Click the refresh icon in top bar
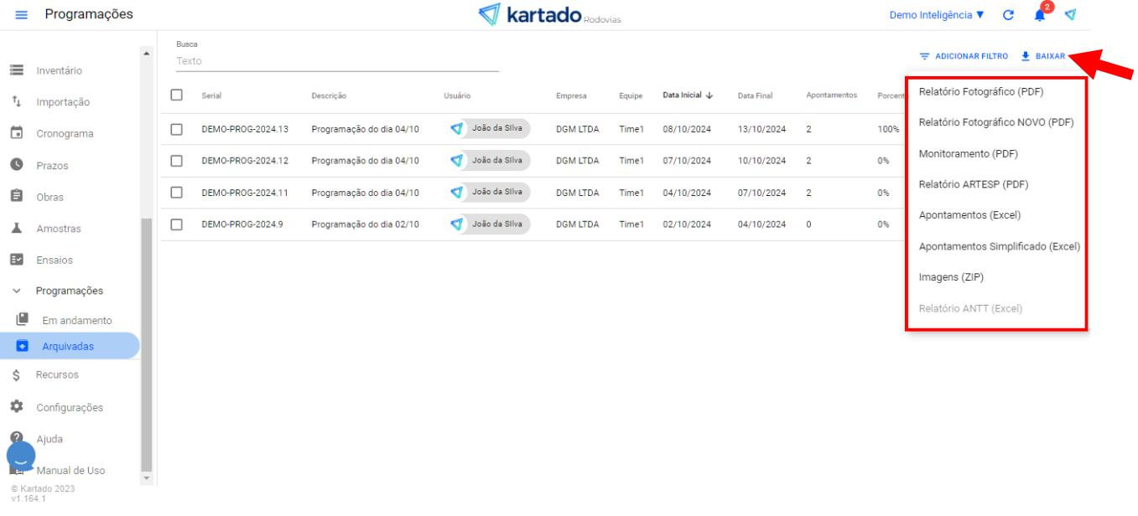1138x516 pixels. click(x=1008, y=15)
